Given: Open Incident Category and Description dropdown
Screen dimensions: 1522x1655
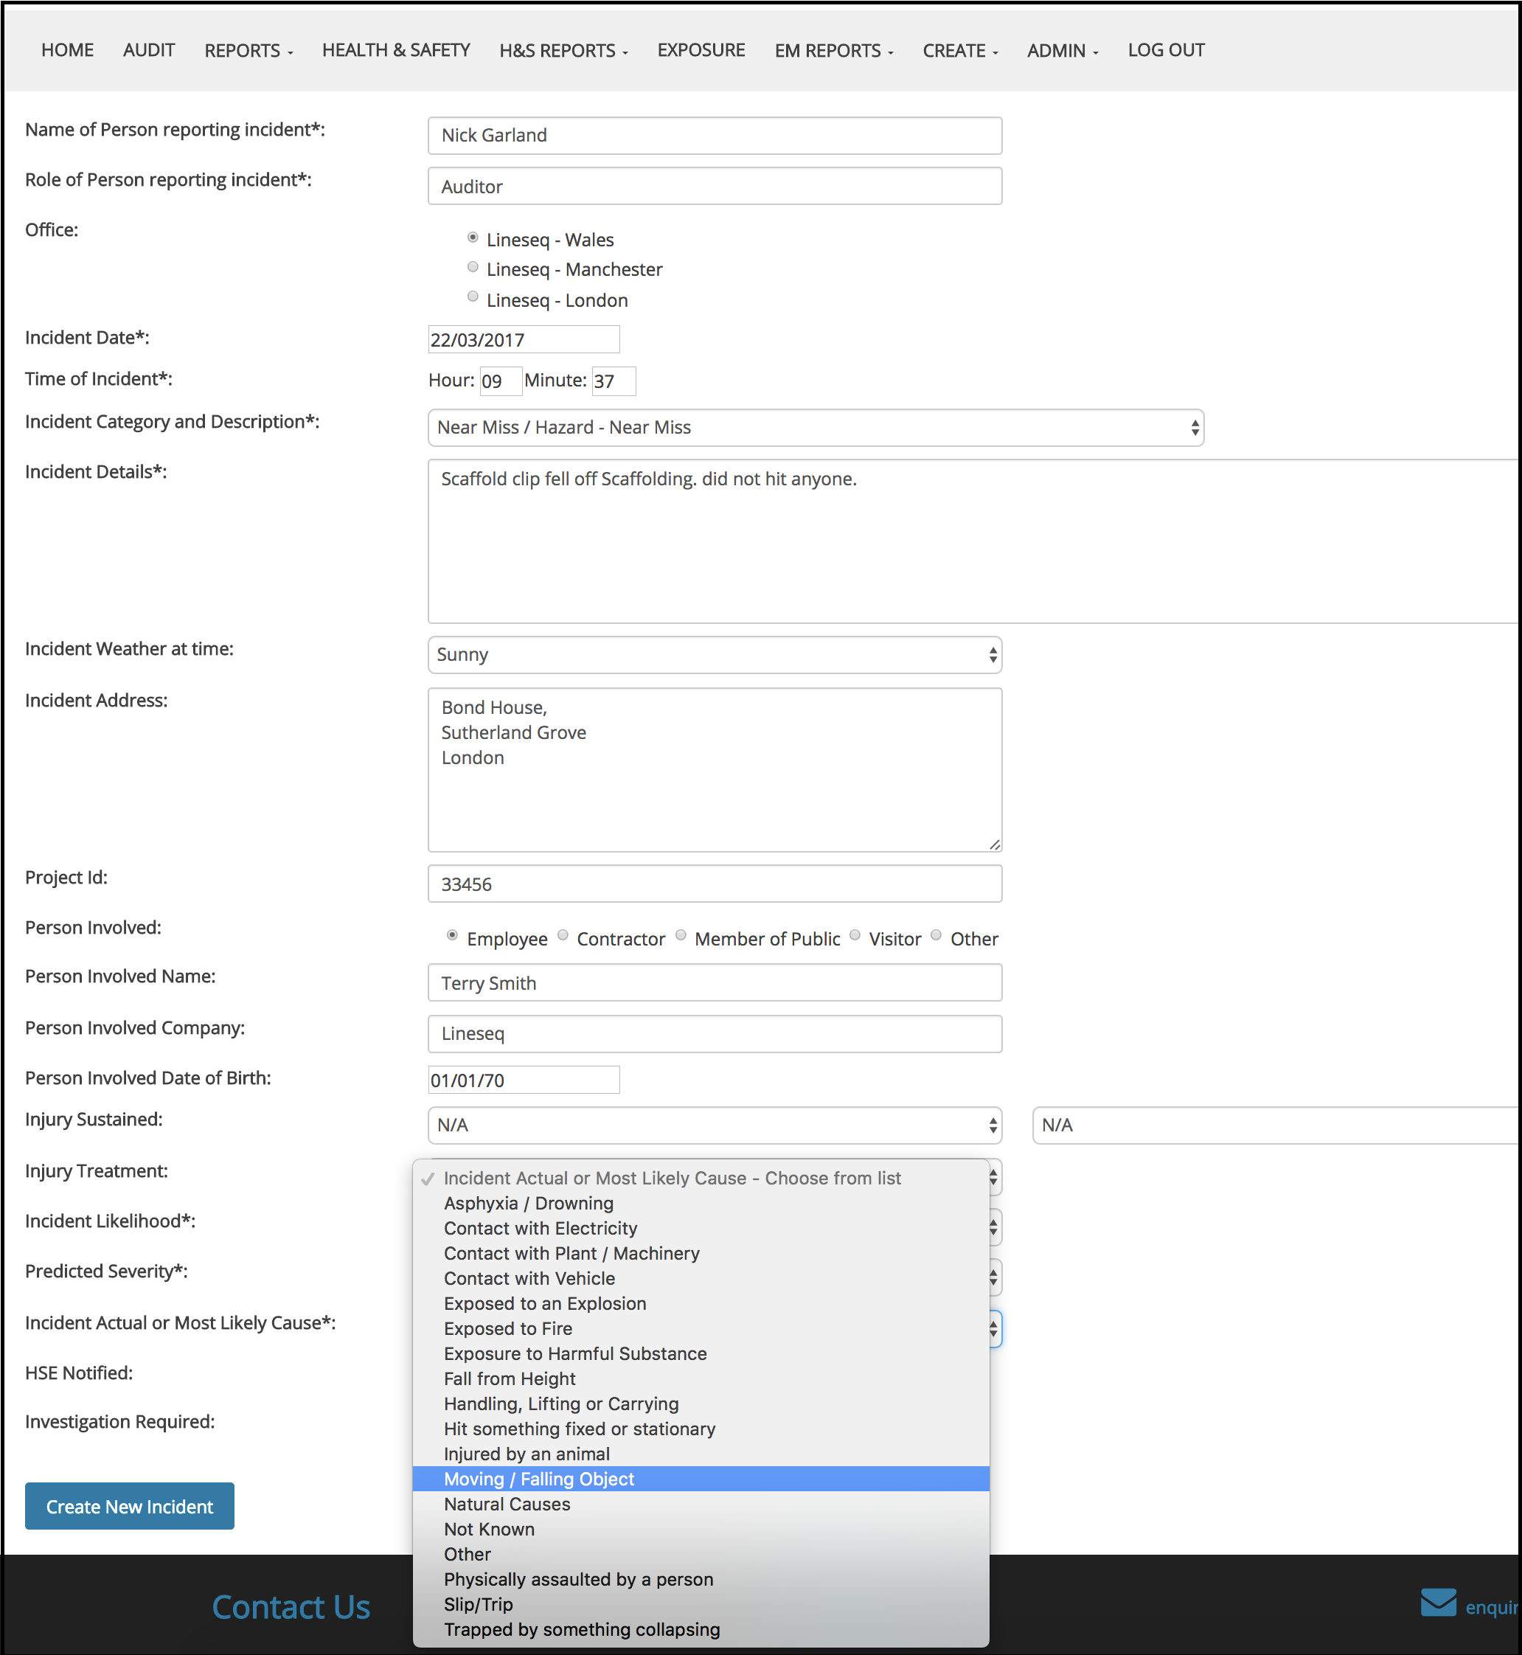Looking at the screenshot, I should (816, 428).
